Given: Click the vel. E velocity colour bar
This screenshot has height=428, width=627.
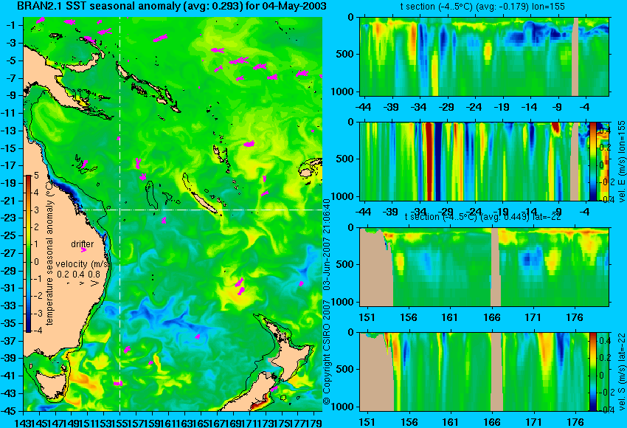Looking at the screenshot, I should [592, 161].
